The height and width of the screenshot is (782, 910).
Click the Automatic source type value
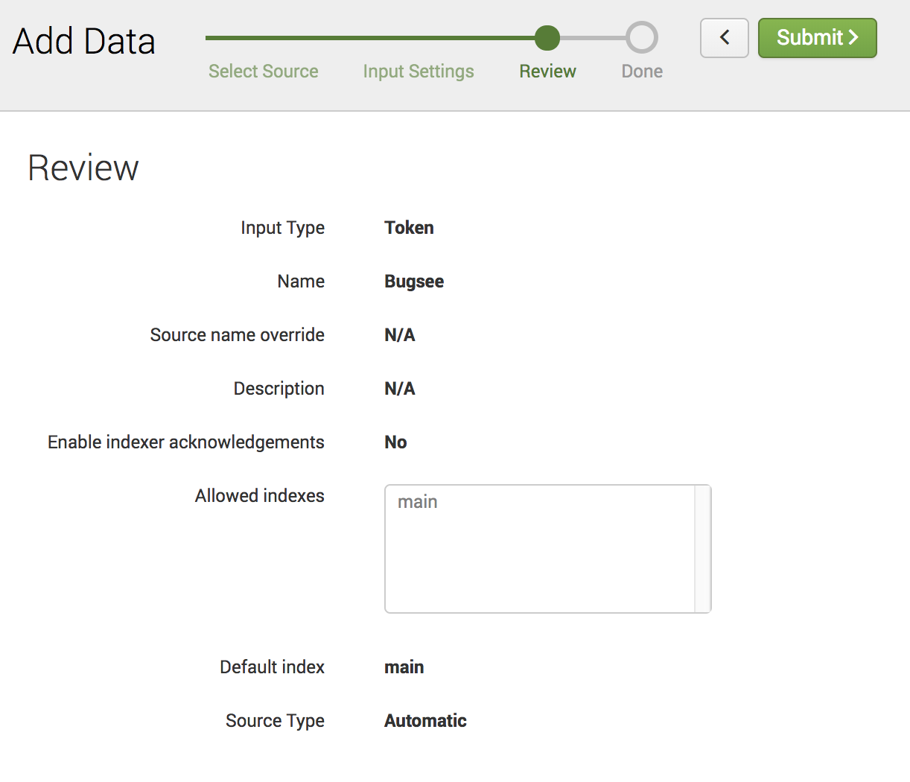click(x=425, y=721)
